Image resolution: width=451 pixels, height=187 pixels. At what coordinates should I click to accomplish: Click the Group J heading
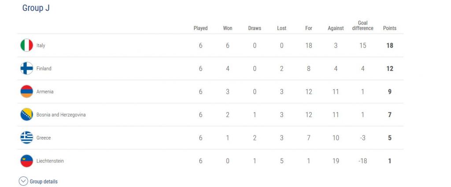coord(36,8)
